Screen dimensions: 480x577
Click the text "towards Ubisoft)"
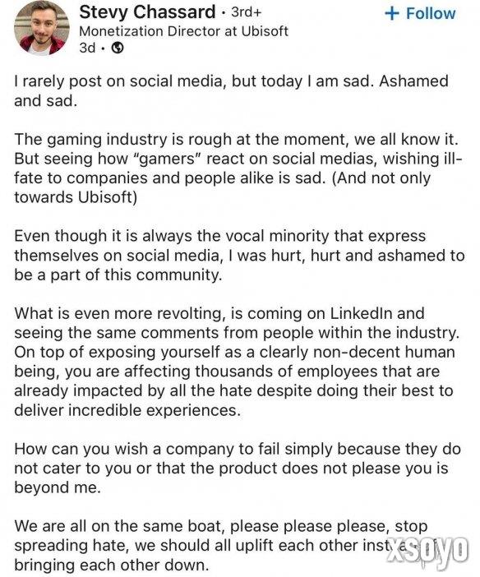click(x=76, y=197)
